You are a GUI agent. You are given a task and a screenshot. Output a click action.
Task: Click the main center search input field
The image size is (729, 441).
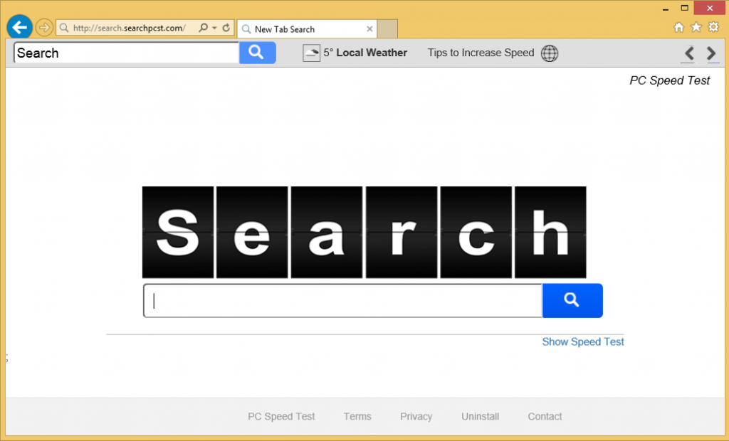pos(342,301)
